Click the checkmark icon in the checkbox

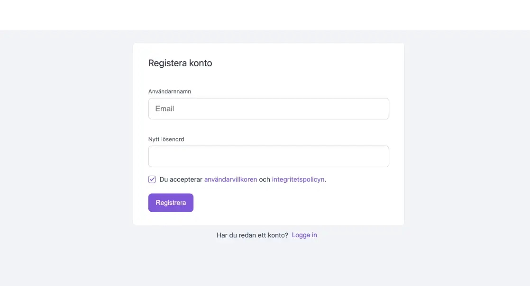[x=151, y=179]
